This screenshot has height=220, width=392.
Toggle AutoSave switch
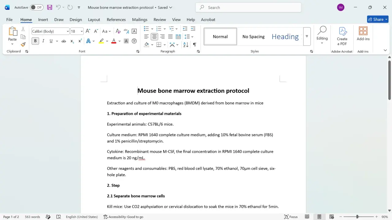[37, 7]
